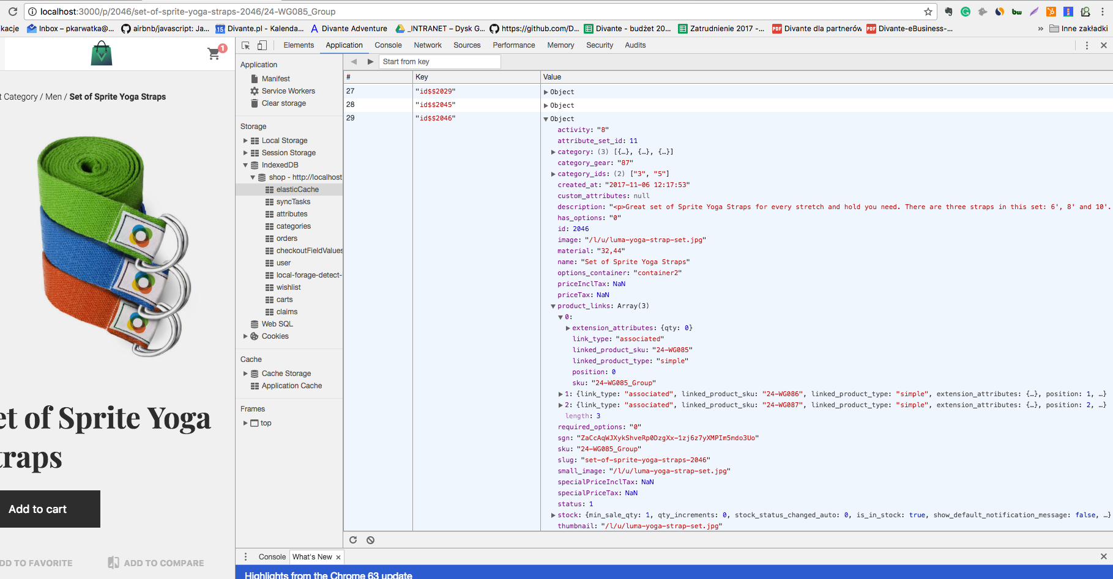Expand the Local Storage section
Screen dimensions: 1113x579
(245, 140)
